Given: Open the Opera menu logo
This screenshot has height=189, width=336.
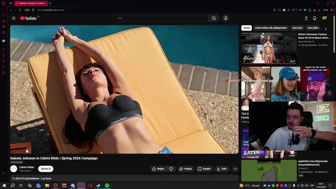Looking at the screenshot, I should point(4,3).
